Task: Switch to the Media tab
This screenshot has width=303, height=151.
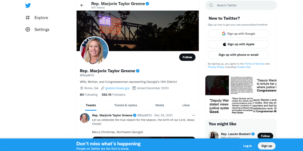Action: (160, 105)
